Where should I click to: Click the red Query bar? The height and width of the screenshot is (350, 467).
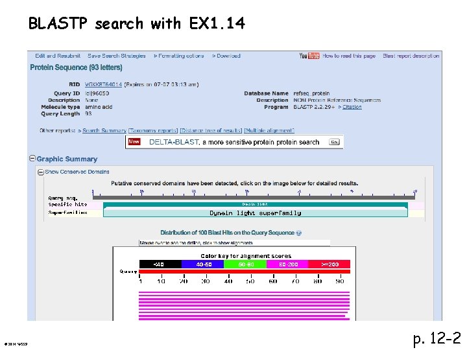(x=245, y=272)
